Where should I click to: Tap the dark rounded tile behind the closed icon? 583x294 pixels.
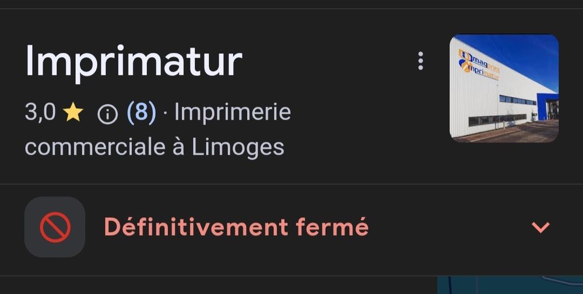pyautogui.click(x=55, y=227)
